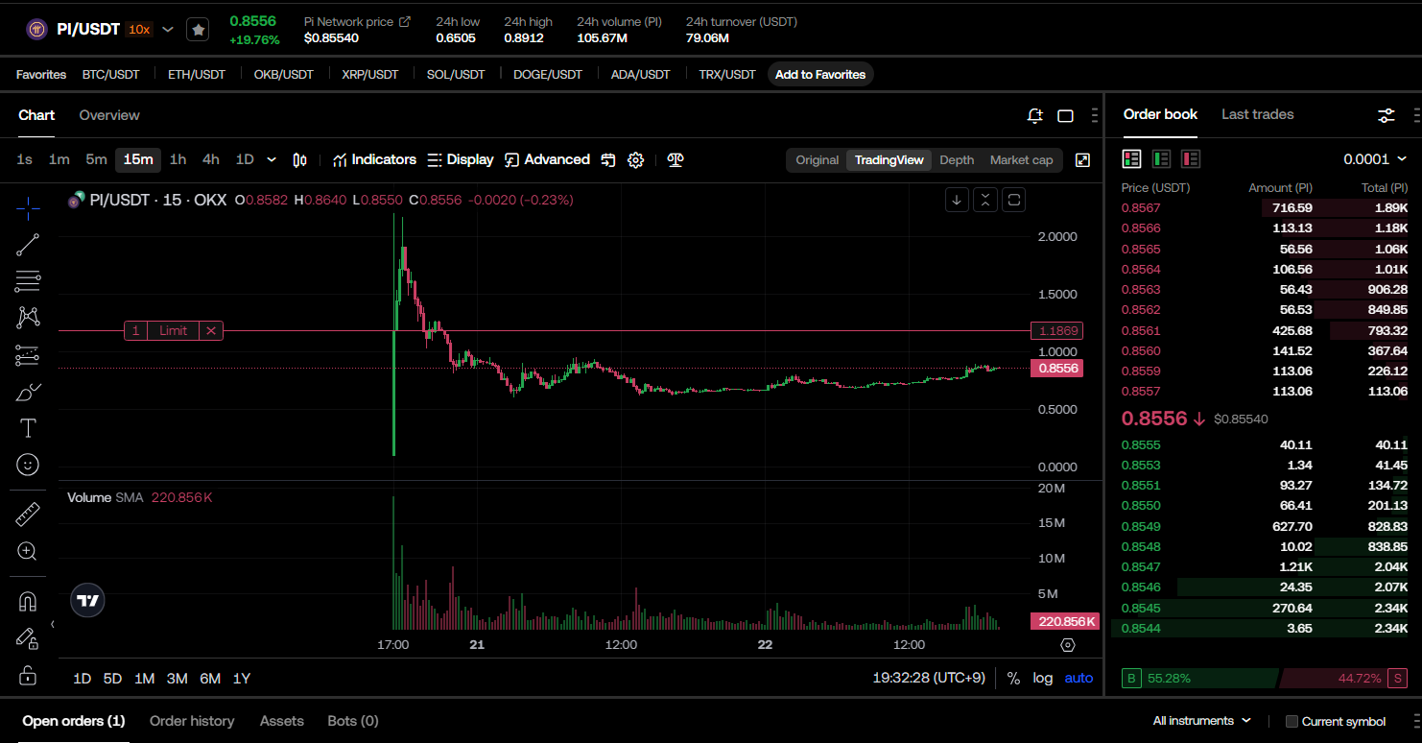Show asks-only order book view

1191,158
